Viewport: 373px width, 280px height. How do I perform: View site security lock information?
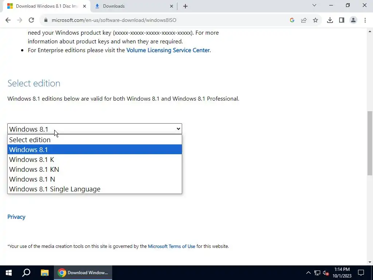[46, 20]
